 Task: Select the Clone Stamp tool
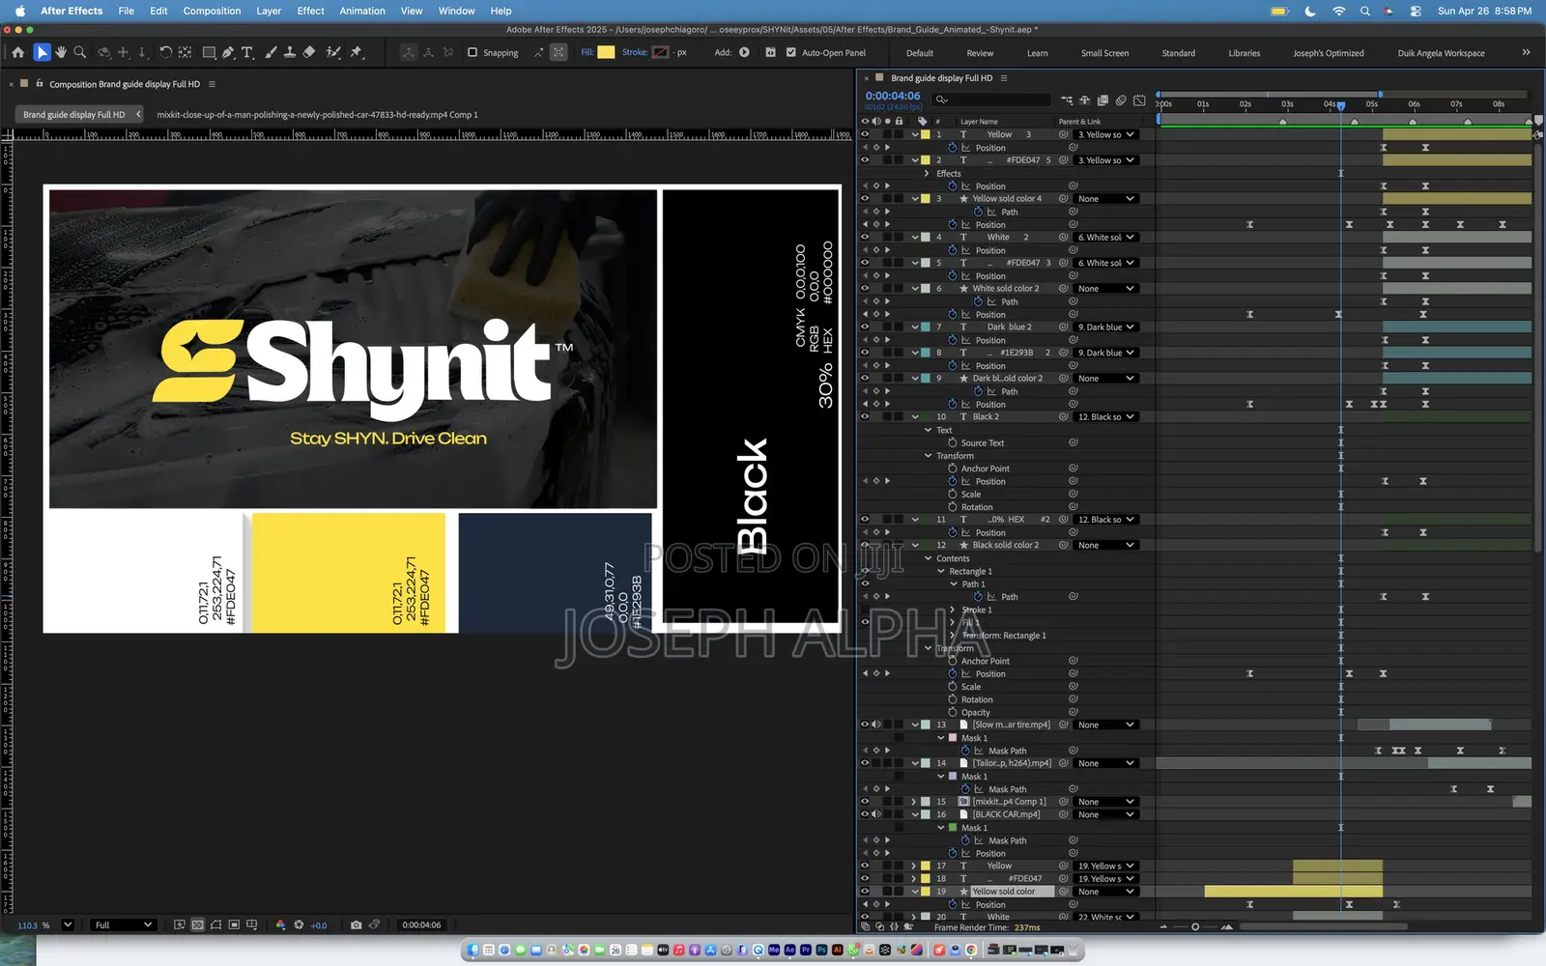(x=289, y=52)
